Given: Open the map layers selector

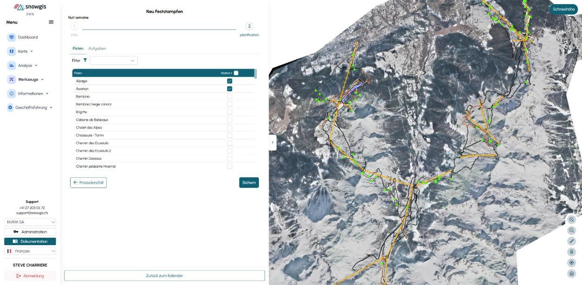Looking at the screenshot, I should pos(572,252).
